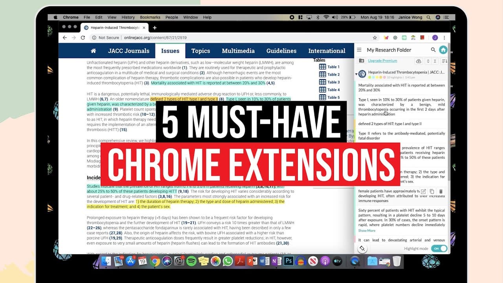
Task: Pick the green highlight color dot
Action: coord(370,77)
